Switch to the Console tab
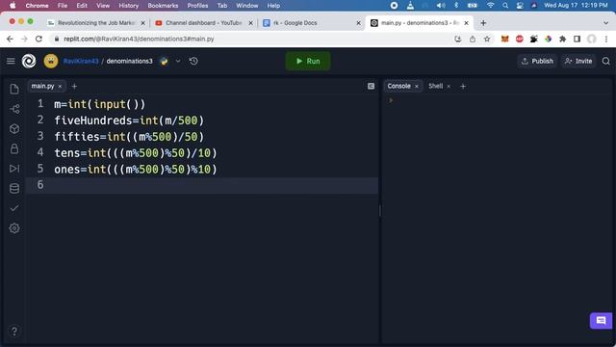Screen dimensions: 616x347 (398, 86)
